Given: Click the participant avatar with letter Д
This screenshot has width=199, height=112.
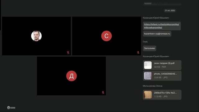Looking at the screenshot, I should pos(72,76).
